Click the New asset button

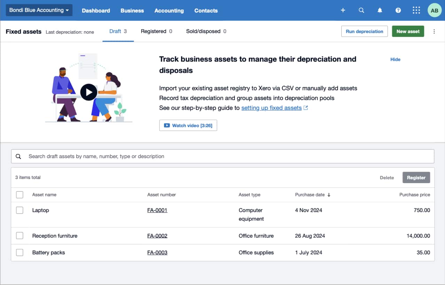pos(408,31)
